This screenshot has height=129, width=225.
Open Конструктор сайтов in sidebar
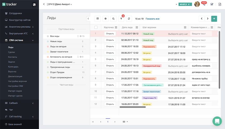click(19, 20)
